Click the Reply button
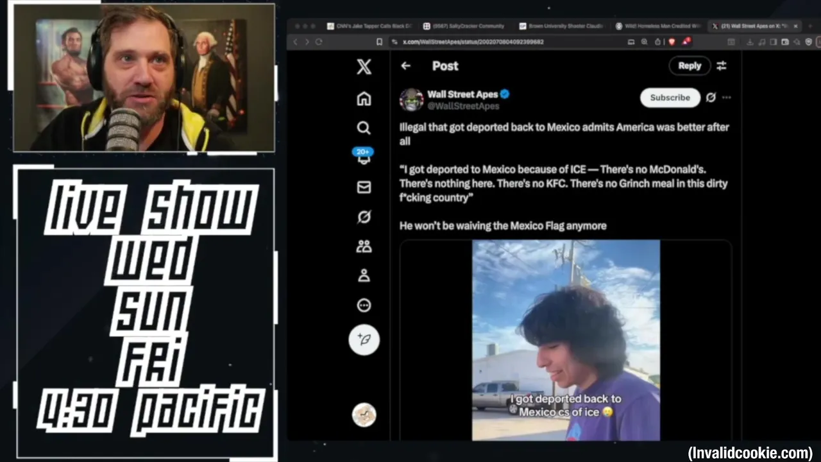 click(690, 65)
